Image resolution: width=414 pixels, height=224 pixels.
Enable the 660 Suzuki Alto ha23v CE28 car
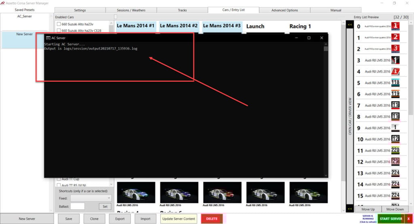59,31
